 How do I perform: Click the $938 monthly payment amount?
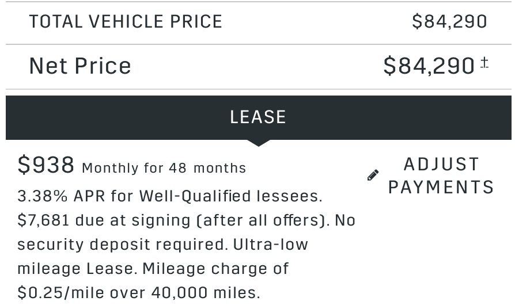(46, 165)
